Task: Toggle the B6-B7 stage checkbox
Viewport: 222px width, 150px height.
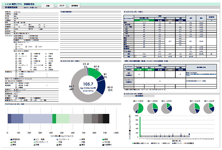Action: click(x=36, y=47)
